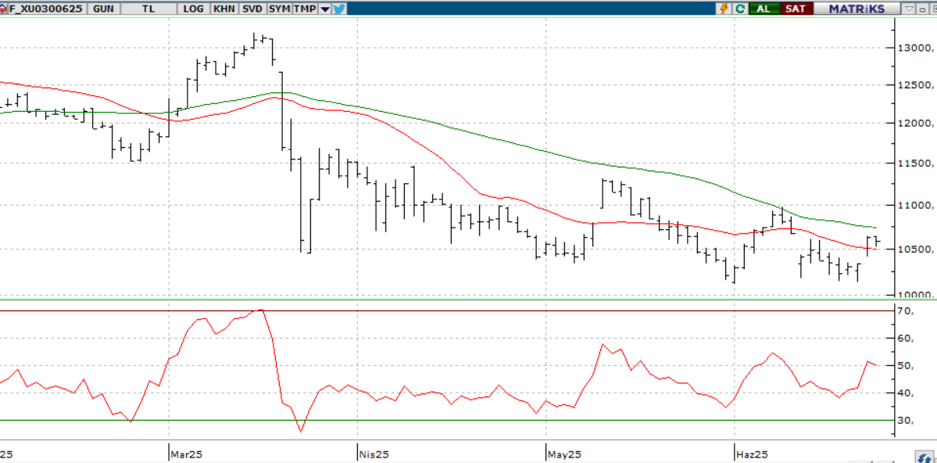
Task: Click the 10500 price axis label
Action: pos(915,249)
